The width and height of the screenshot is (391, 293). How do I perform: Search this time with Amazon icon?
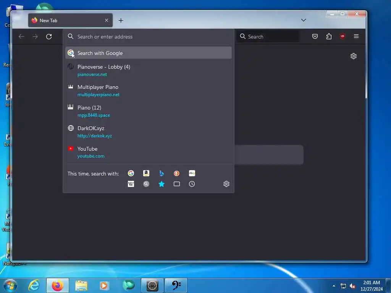[146, 173]
